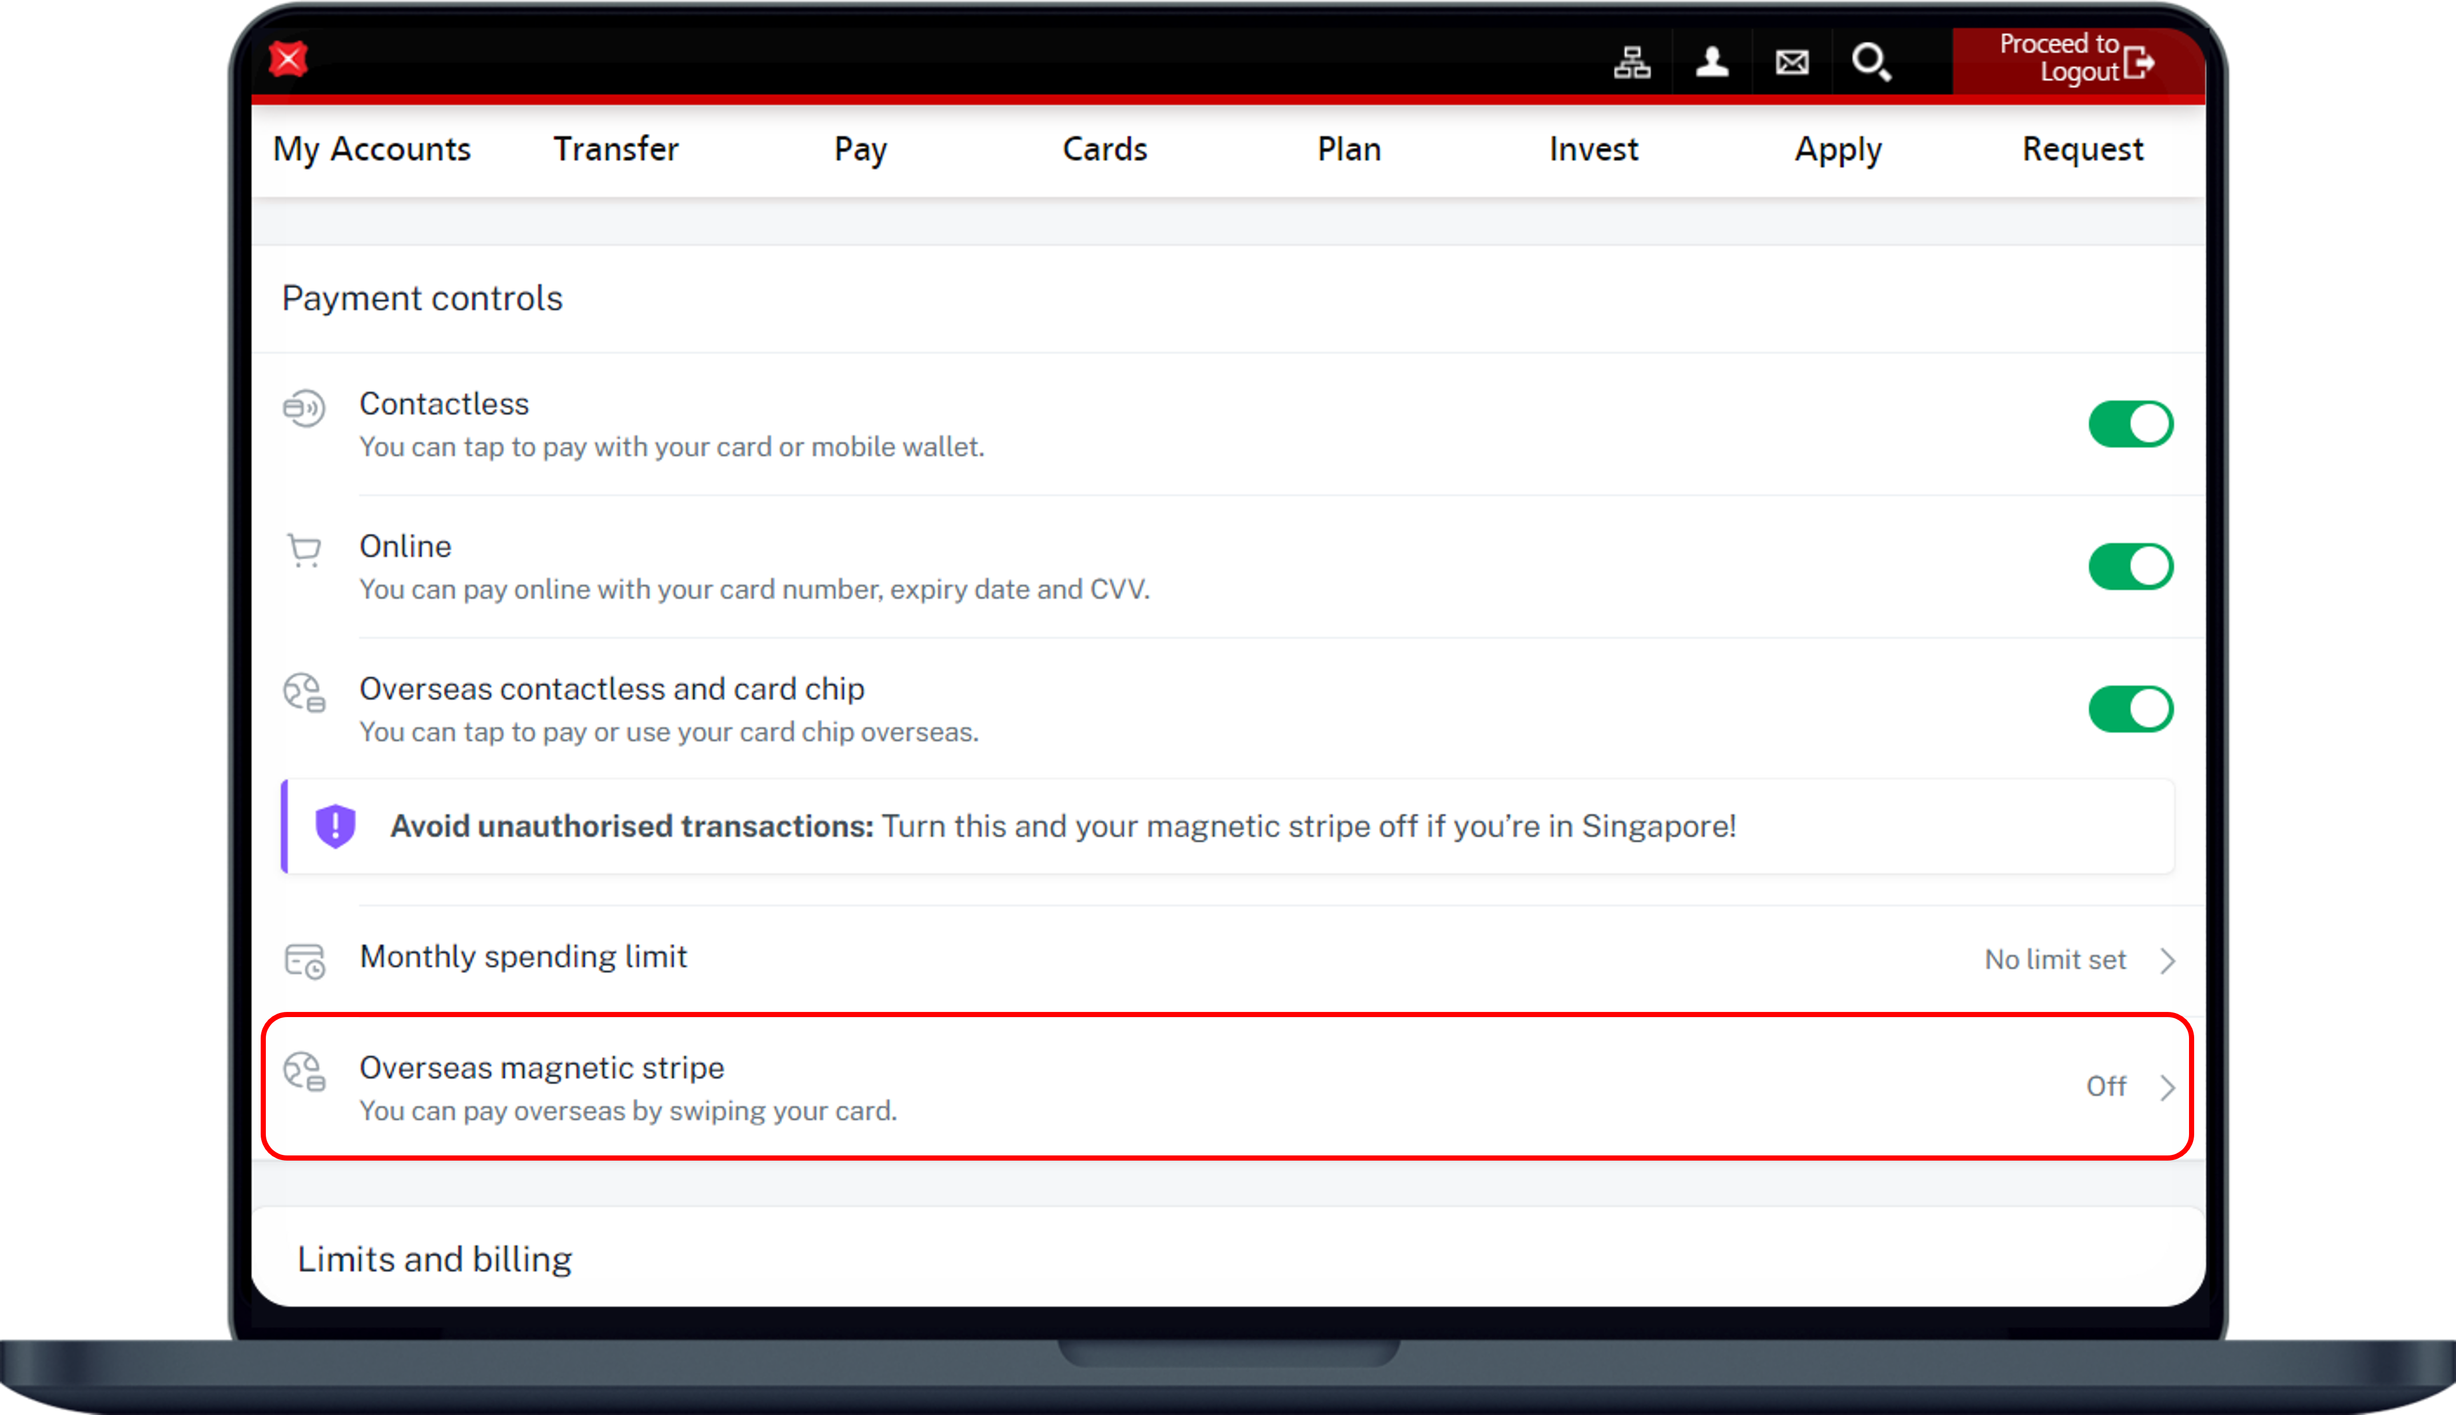2456x1415 pixels.
Task: Click the red DBS logo icon
Action: [289, 60]
